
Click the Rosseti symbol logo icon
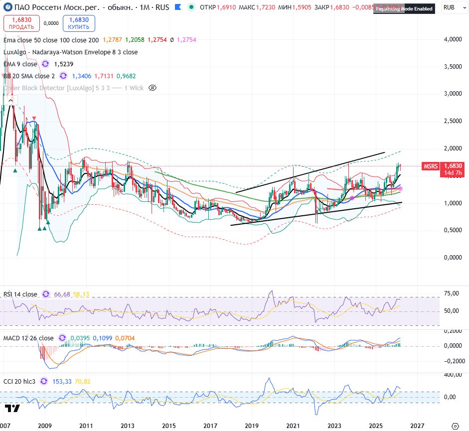pos(7,7)
